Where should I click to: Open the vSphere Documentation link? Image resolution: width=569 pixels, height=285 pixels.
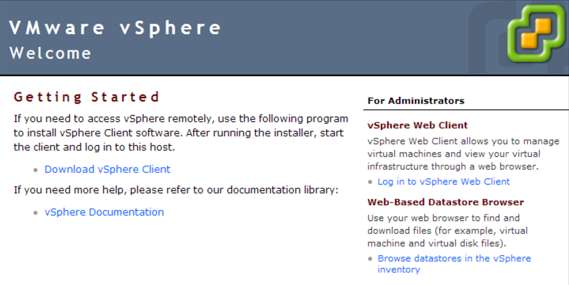104,212
